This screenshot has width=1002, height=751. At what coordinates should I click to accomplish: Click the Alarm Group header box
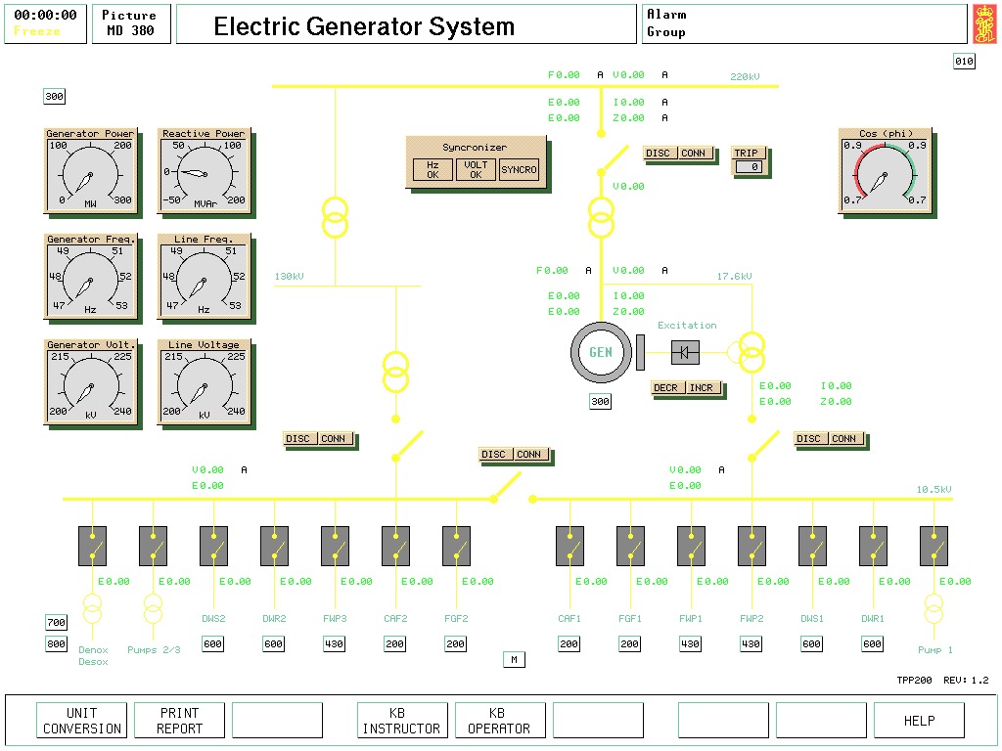point(804,24)
